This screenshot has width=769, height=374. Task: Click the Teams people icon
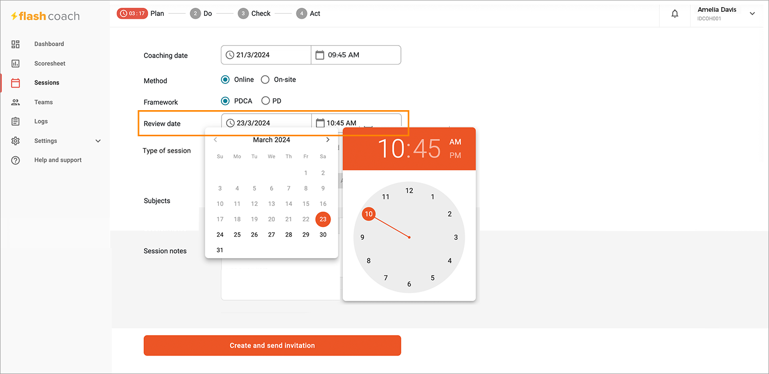coord(15,102)
